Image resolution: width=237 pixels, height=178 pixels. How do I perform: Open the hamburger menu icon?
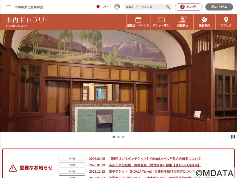[x=9, y=7]
